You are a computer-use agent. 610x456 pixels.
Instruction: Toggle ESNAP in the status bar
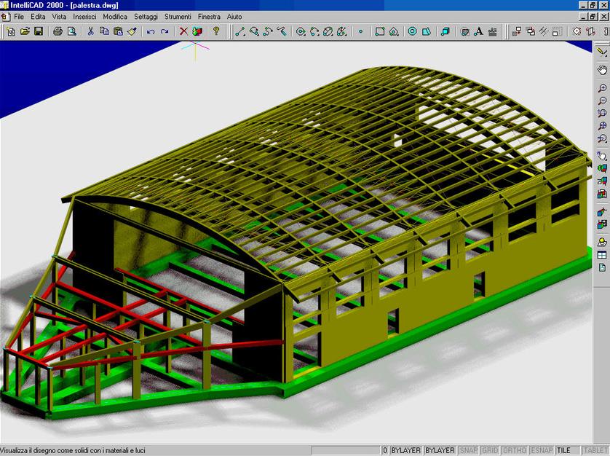click(542, 450)
